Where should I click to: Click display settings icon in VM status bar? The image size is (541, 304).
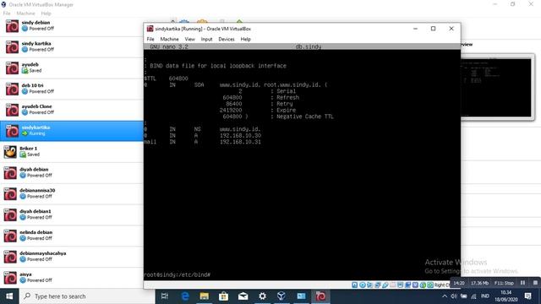(400, 285)
